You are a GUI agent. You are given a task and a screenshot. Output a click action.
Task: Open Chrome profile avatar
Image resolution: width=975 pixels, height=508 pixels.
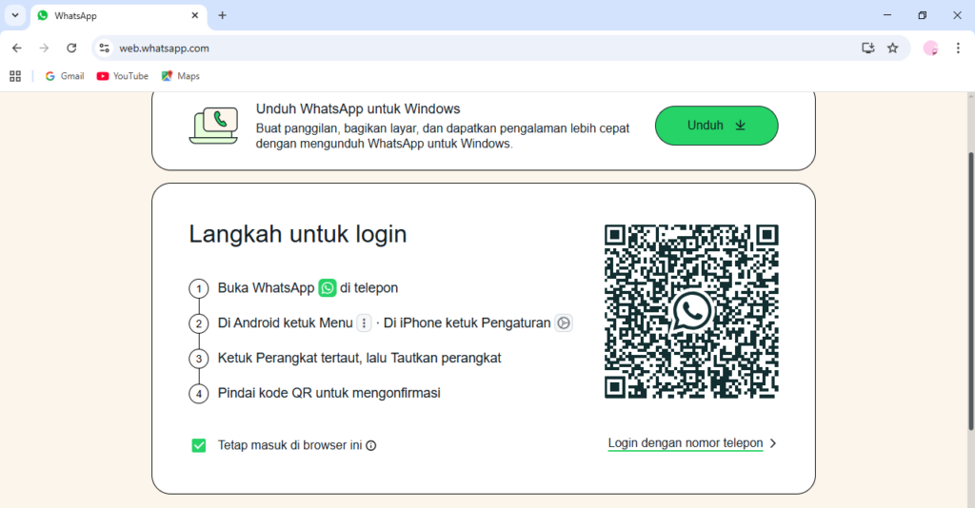point(930,48)
